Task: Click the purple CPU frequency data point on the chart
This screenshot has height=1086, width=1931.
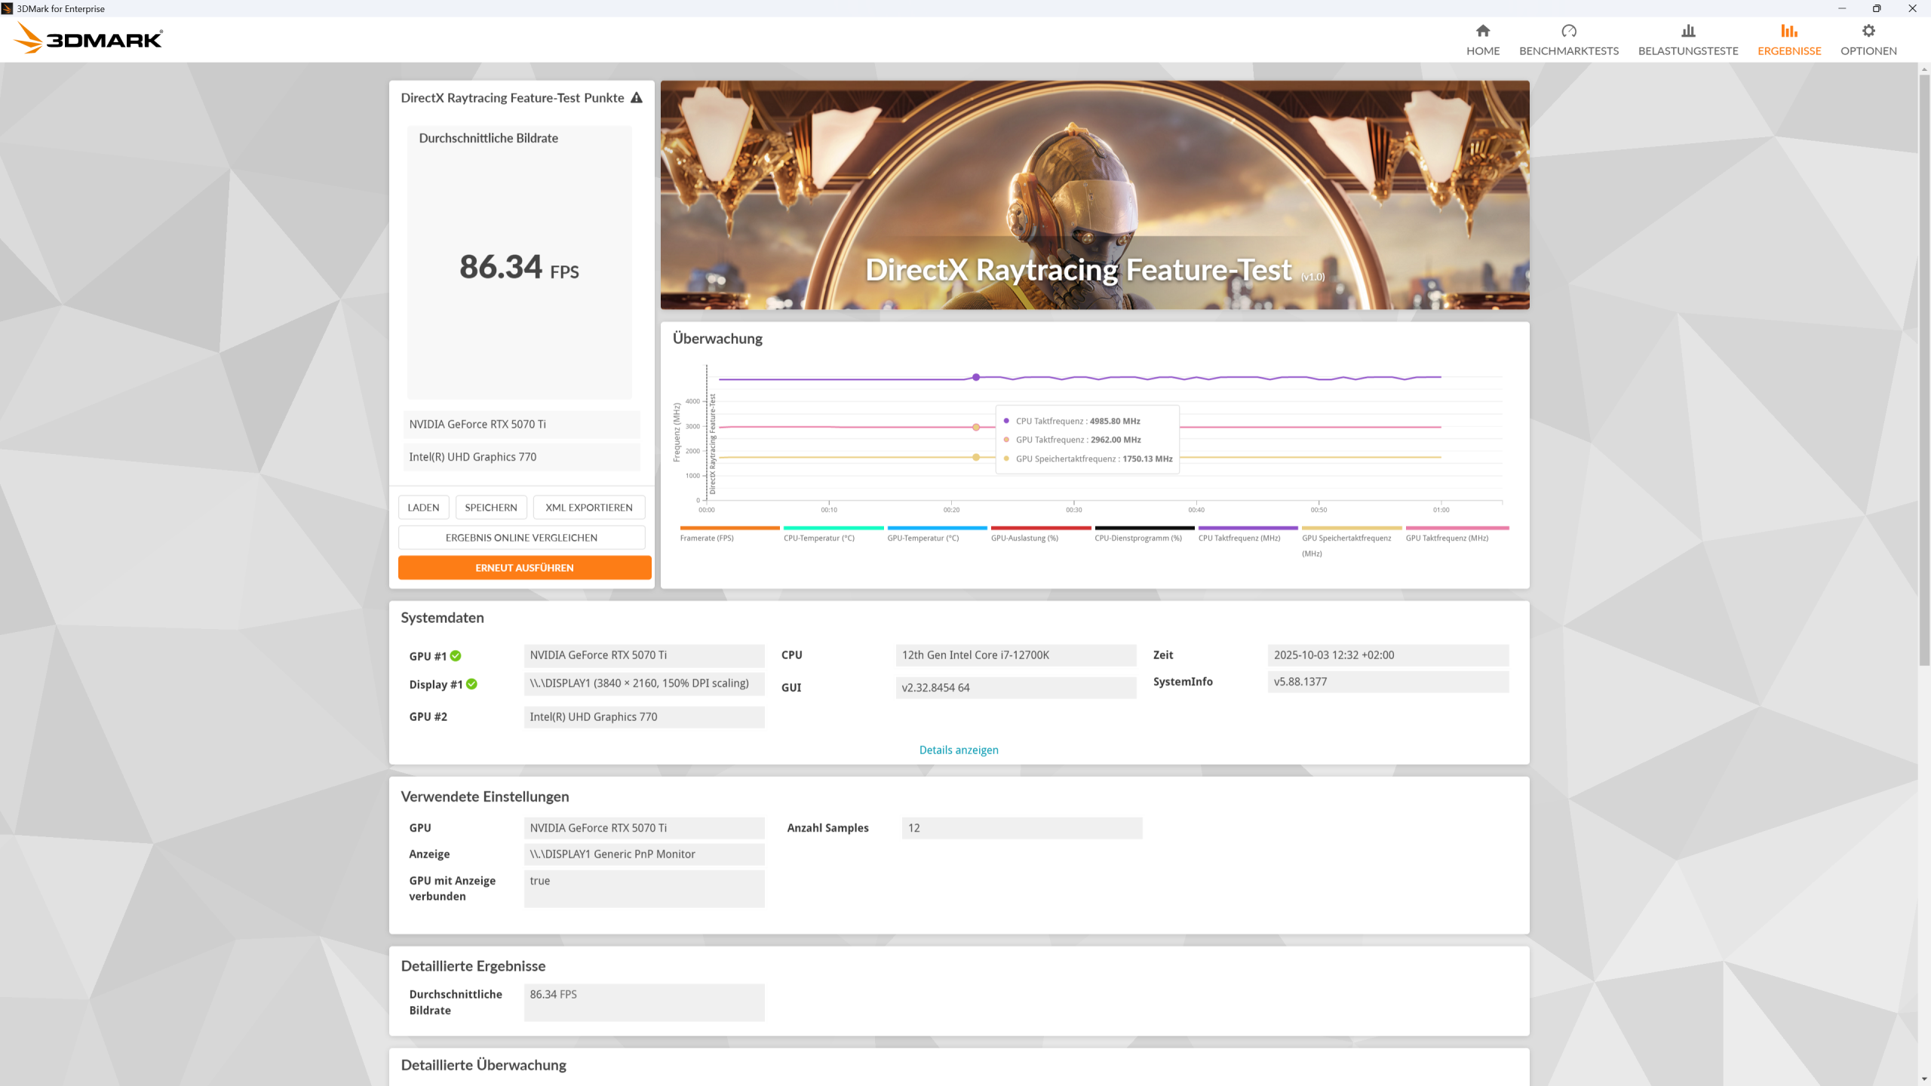Action: 975,377
